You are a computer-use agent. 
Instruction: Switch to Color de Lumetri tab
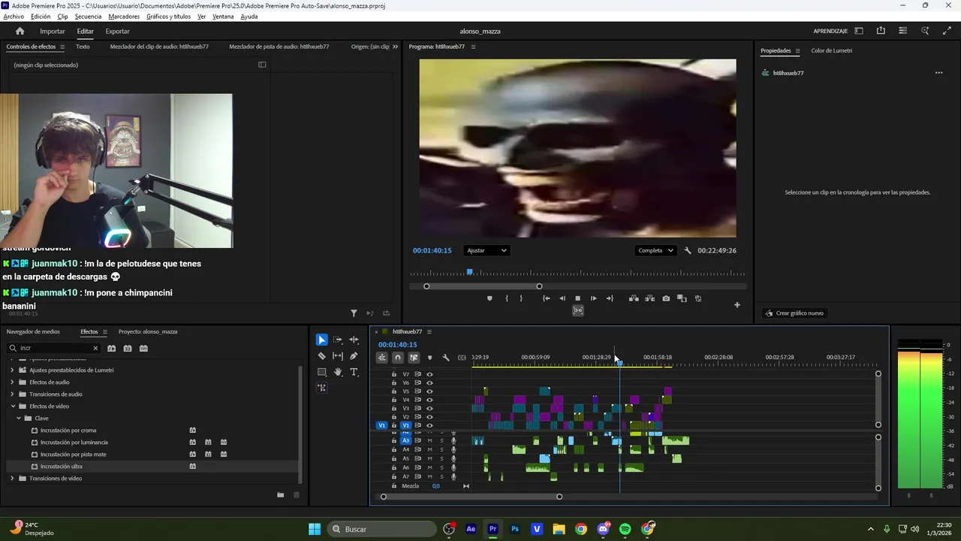click(x=831, y=50)
